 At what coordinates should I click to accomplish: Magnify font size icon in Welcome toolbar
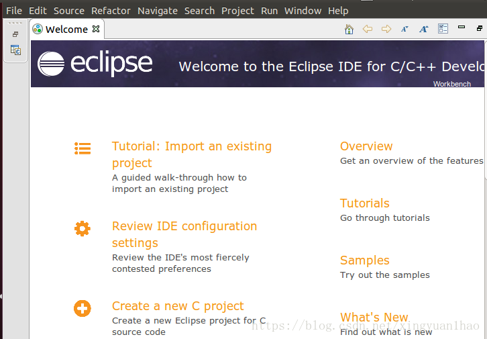click(x=424, y=29)
